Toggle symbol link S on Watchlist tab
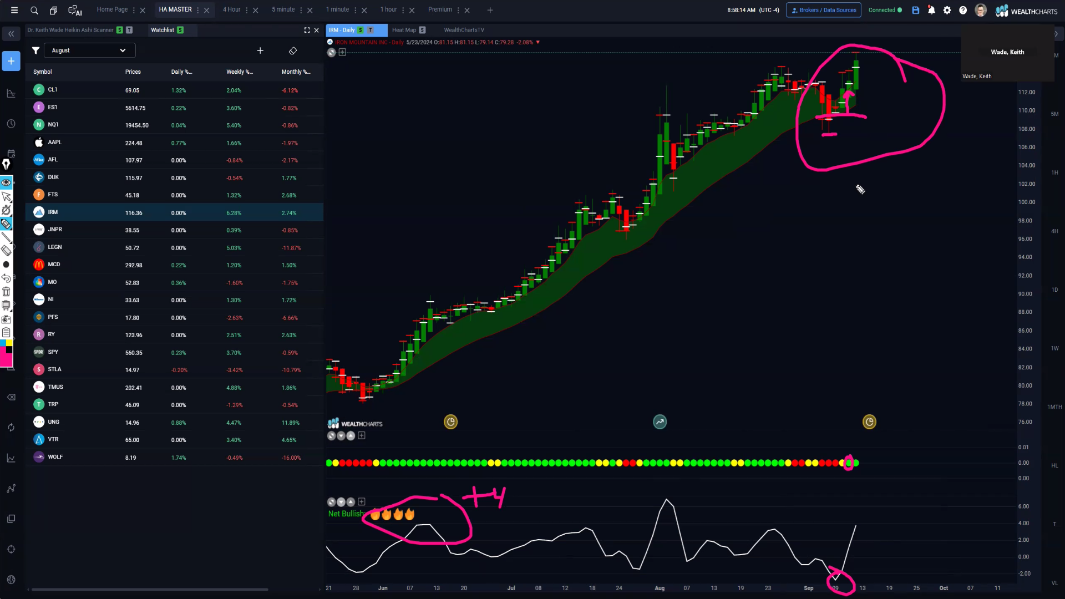Viewport: 1065px width, 599px height. pyautogui.click(x=180, y=30)
